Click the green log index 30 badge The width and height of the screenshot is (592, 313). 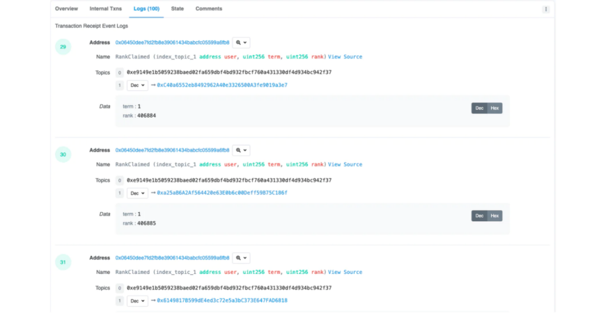[x=63, y=154]
